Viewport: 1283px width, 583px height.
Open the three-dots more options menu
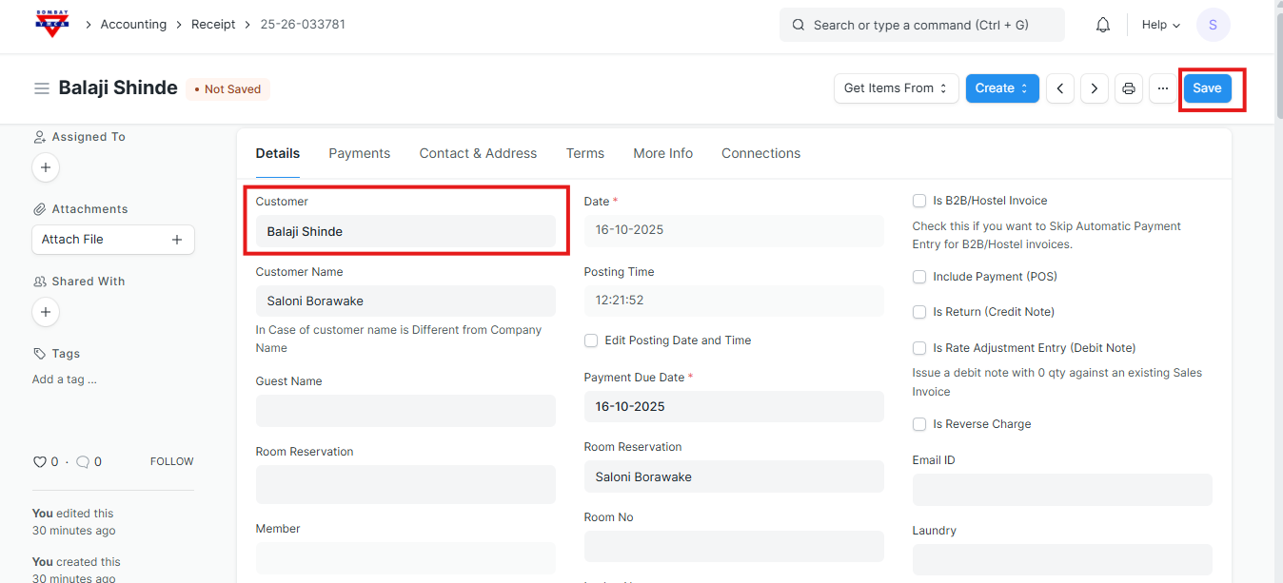tap(1163, 88)
